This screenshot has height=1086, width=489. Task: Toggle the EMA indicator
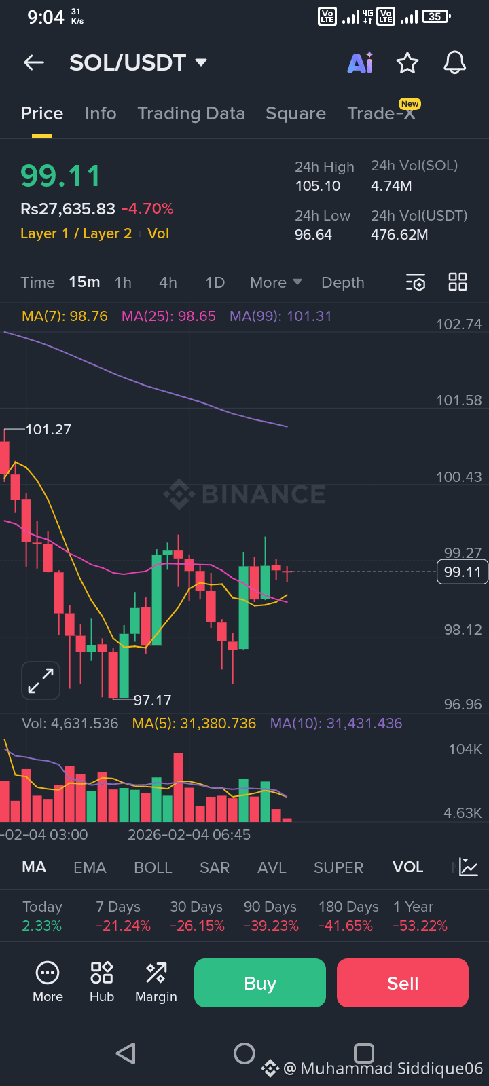click(90, 867)
